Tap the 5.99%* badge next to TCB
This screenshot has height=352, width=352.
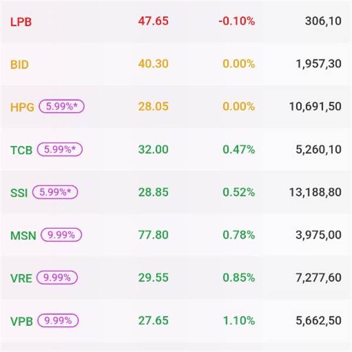(60, 149)
